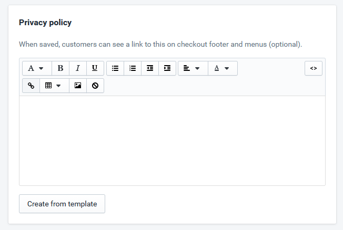Toggle bold formatting
Screen dimensions: 343x230
60,68
